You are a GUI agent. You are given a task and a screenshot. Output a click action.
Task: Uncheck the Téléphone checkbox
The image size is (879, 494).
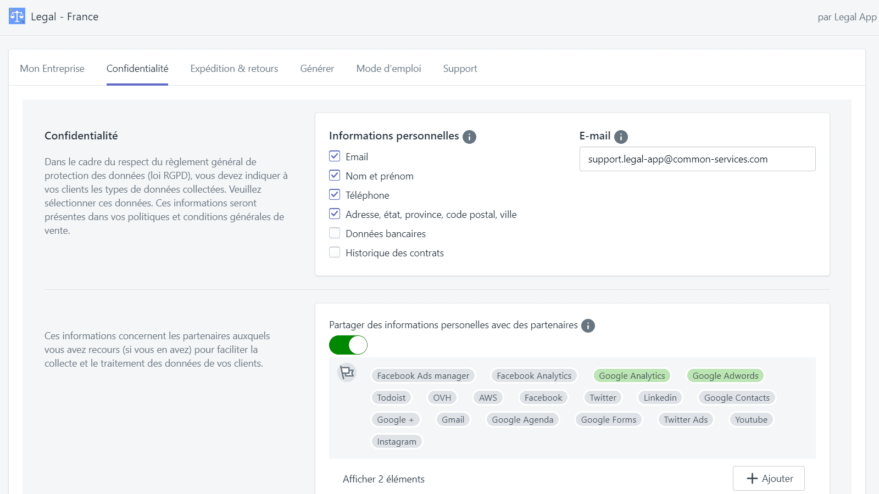(x=335, y=195)
